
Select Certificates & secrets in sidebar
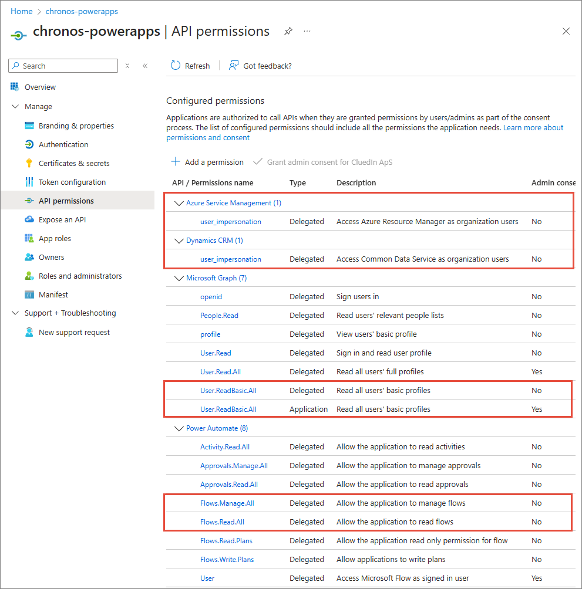tap(75, 163)
